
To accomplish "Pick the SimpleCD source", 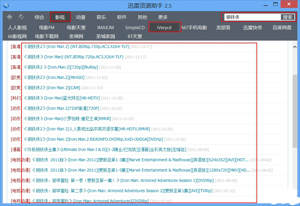I will point(135,28).
